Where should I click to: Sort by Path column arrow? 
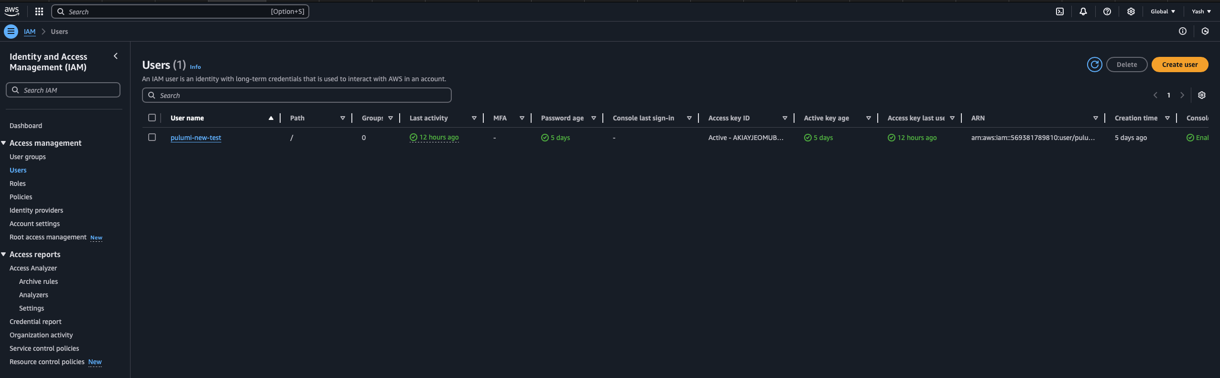[343, 118]
